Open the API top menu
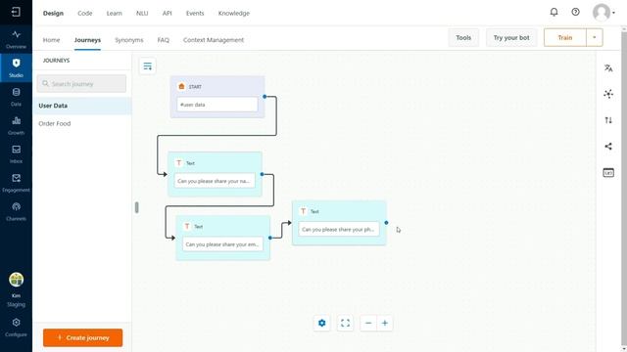This screenshot has height=352, width=627. [x=168, y=13]
